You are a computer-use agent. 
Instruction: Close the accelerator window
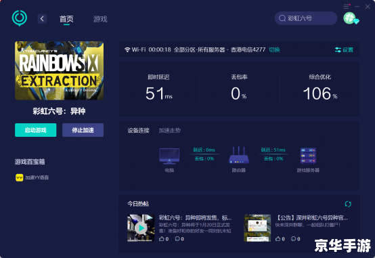pos(368,7)
